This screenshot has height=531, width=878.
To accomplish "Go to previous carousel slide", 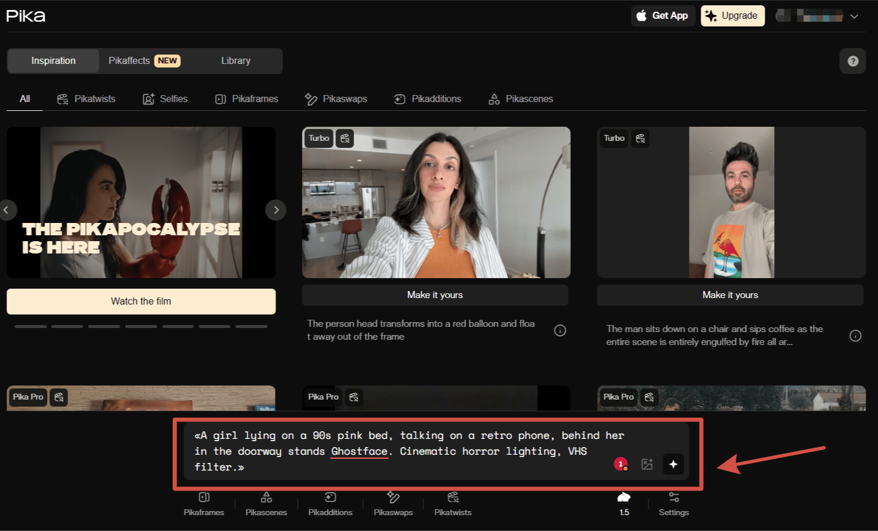I will [6, 210].
